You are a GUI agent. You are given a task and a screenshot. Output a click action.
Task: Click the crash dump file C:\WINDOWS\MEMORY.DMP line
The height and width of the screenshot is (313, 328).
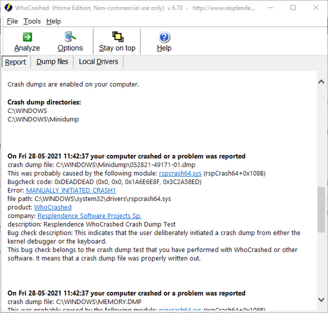point(75,302)
